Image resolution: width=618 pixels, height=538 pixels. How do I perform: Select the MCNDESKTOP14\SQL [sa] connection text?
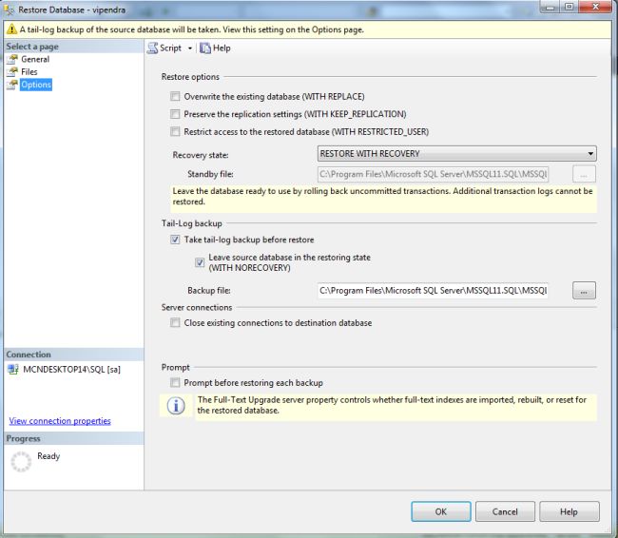[71, 370]
